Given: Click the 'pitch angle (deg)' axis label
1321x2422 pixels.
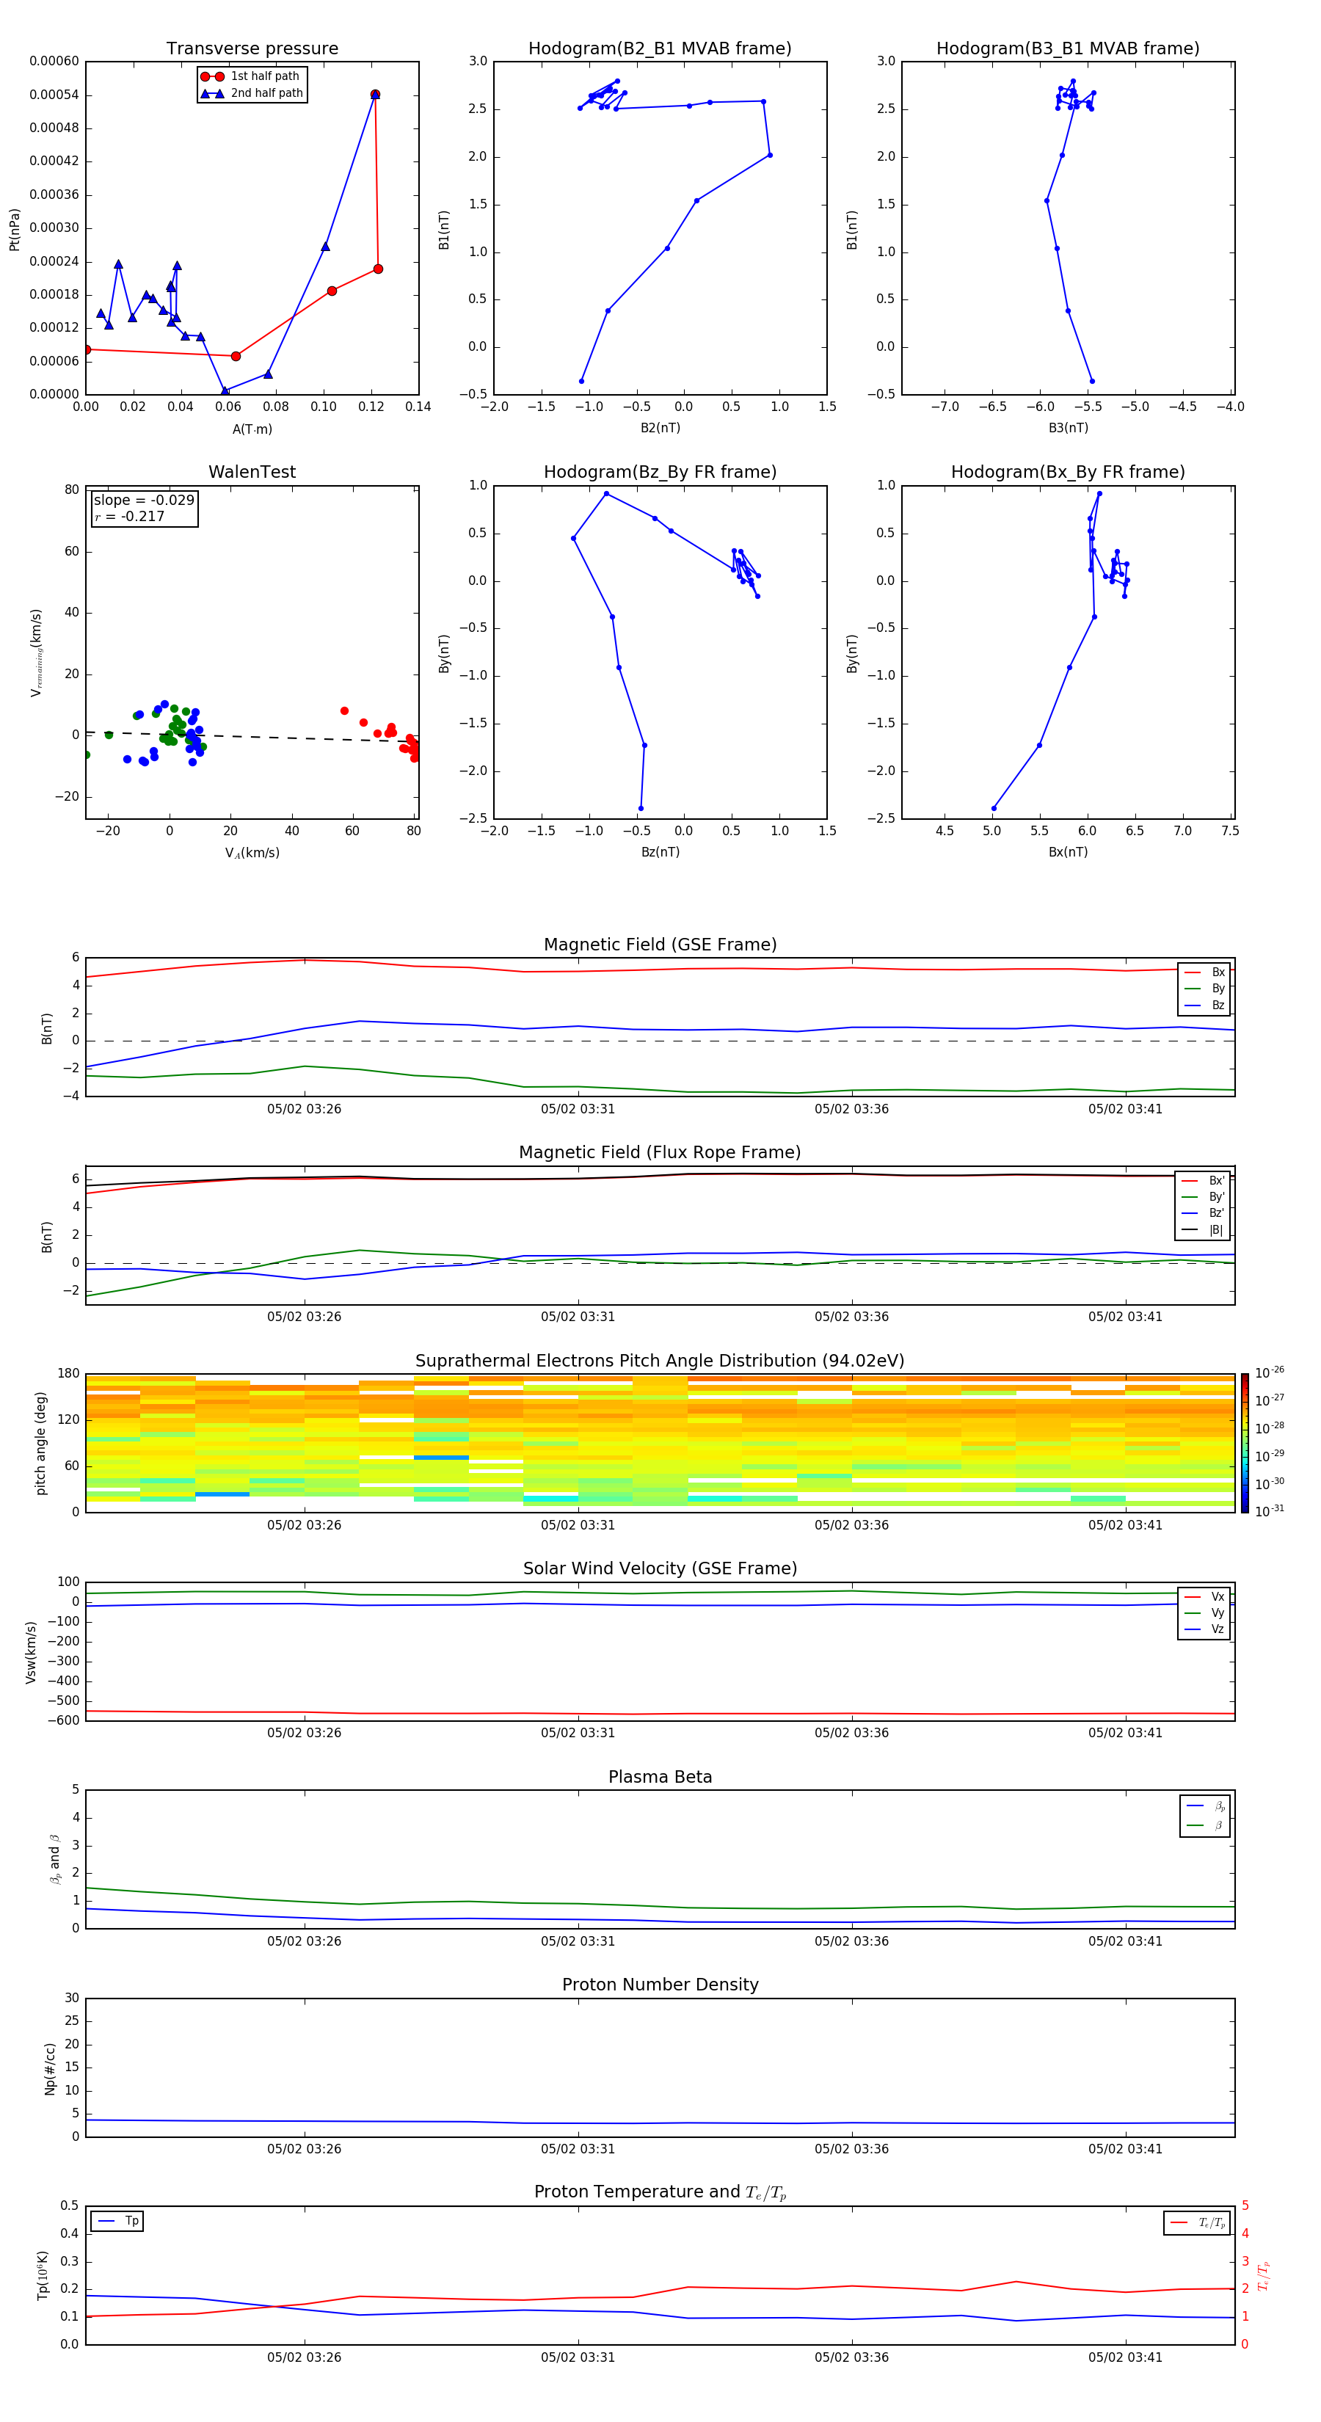Looking at the screenshot, I should (40, 1443).
